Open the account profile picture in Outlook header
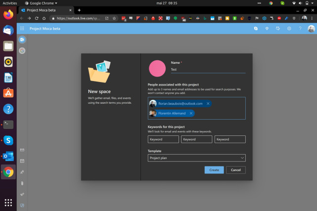The width and height of the screenshot is (317, 211). 311,29
